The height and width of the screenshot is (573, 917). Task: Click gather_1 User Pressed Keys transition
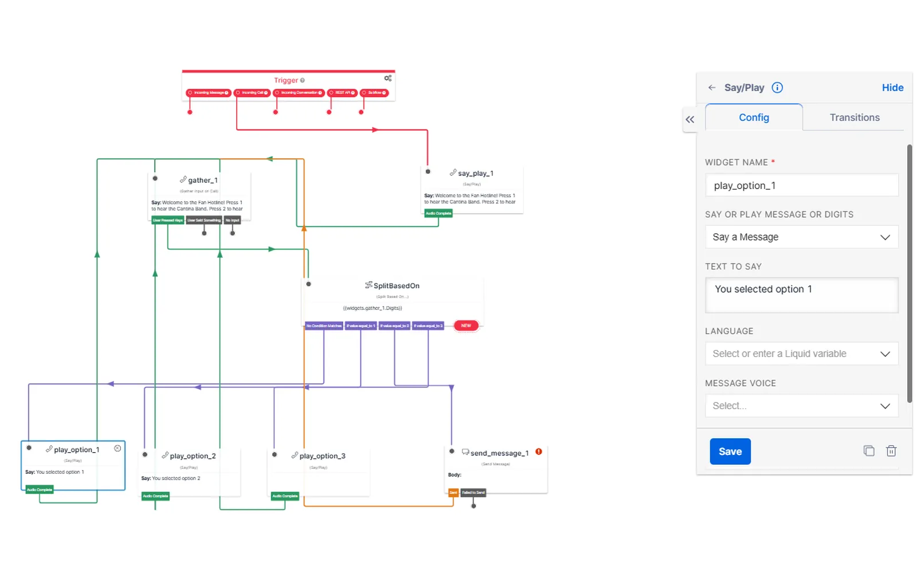(x=168, y=220)
